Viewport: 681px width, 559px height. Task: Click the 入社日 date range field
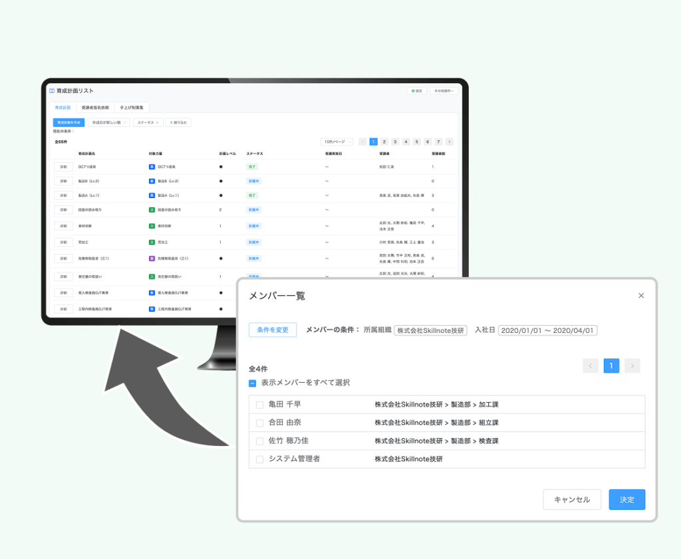[547, 330]
